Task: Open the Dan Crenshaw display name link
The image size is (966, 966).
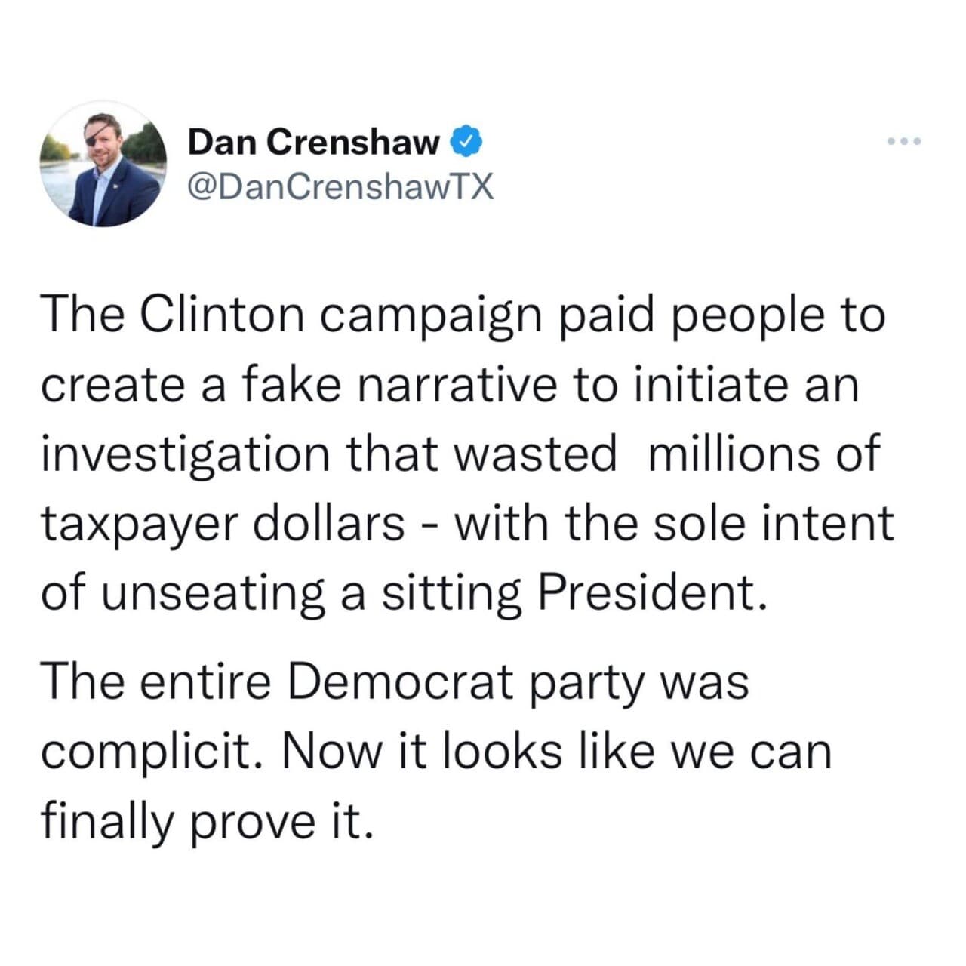Action: [x=313, y=142]
